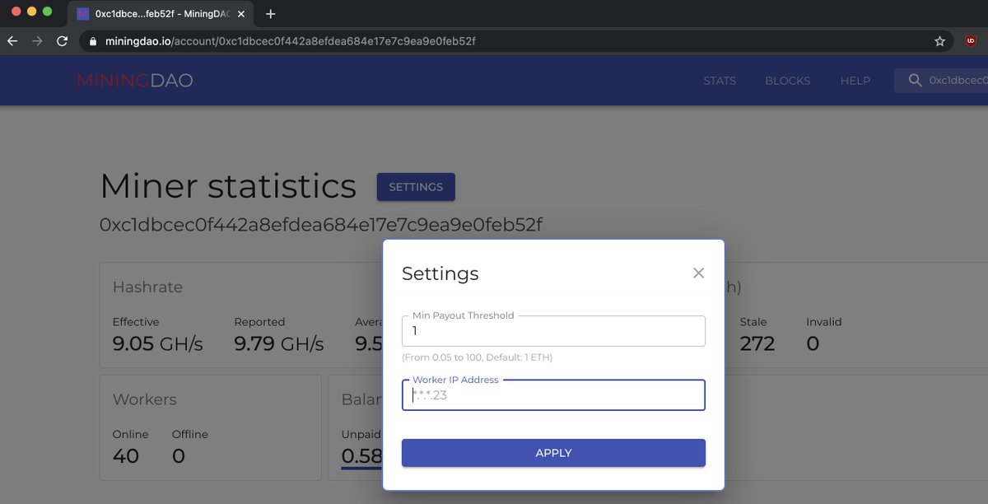The width and height of the screenshot is (988, 504).
Task: Click the browser forward arrow
Action: pyautogui.click(x=37, y=41)
